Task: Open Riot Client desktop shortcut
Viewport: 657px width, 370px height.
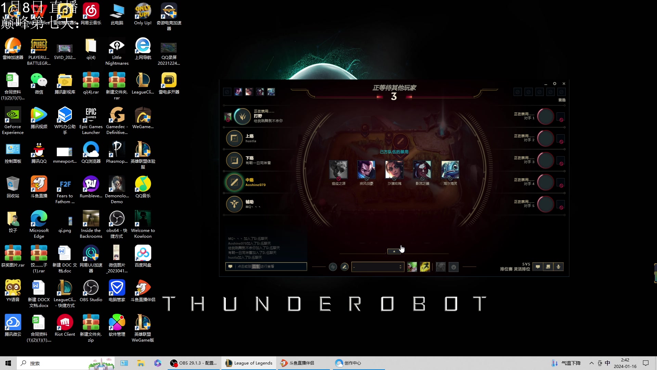Action: point(65,325)
